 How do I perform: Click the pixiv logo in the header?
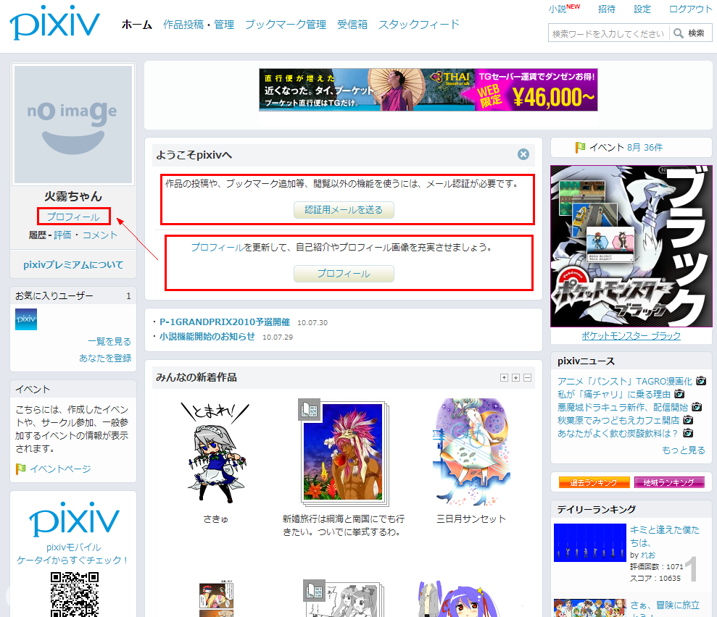click(x=54, y=22)
